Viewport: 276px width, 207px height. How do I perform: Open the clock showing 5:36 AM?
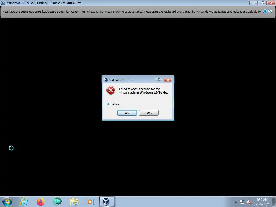click(262, 202)
